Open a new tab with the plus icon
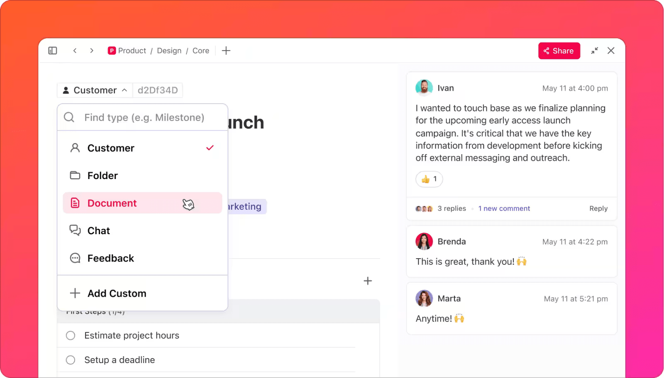 click(x=226, y=51)
